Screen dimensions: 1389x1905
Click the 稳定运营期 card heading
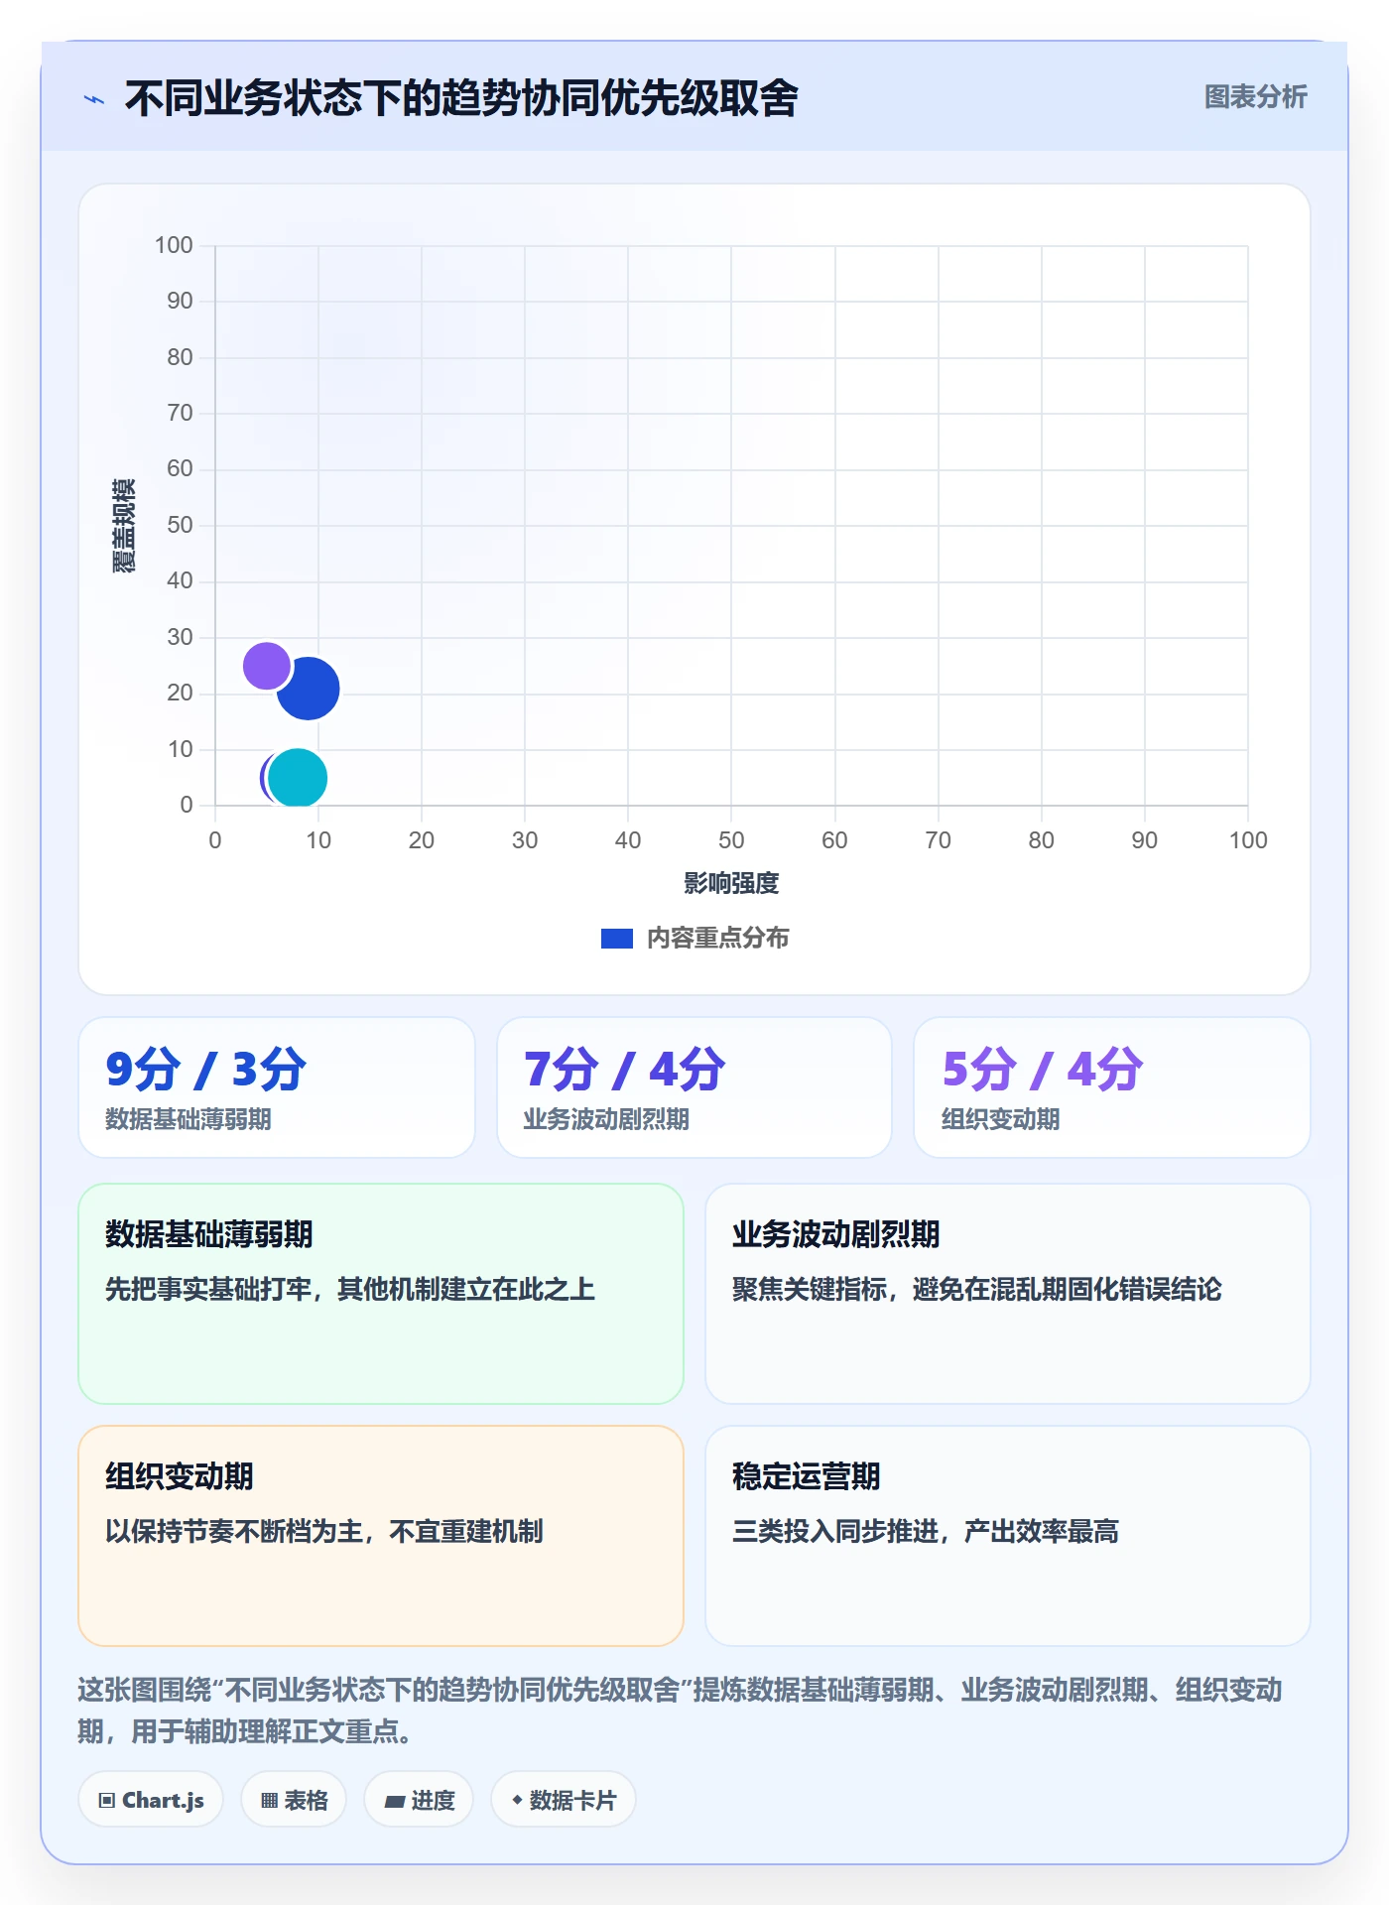point(807,1476)
